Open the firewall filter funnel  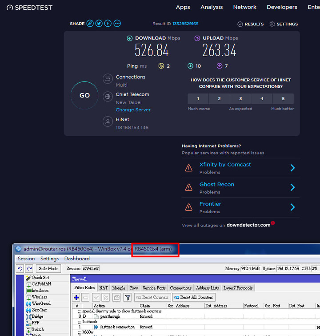tap(128, 297)
